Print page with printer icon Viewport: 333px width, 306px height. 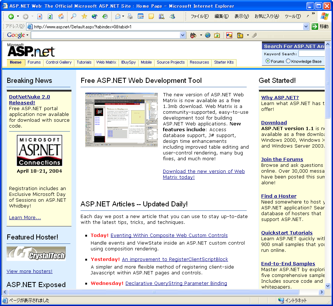point(130,16)
